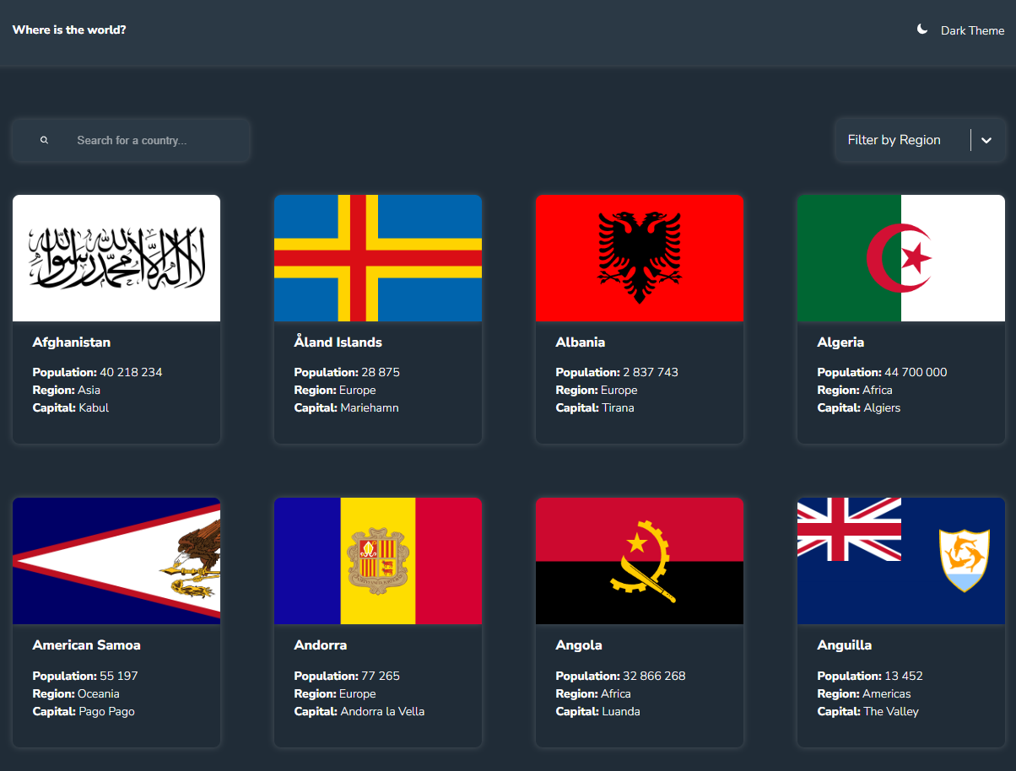Expand the region filter chevron arrow

[x=986, y=140]
